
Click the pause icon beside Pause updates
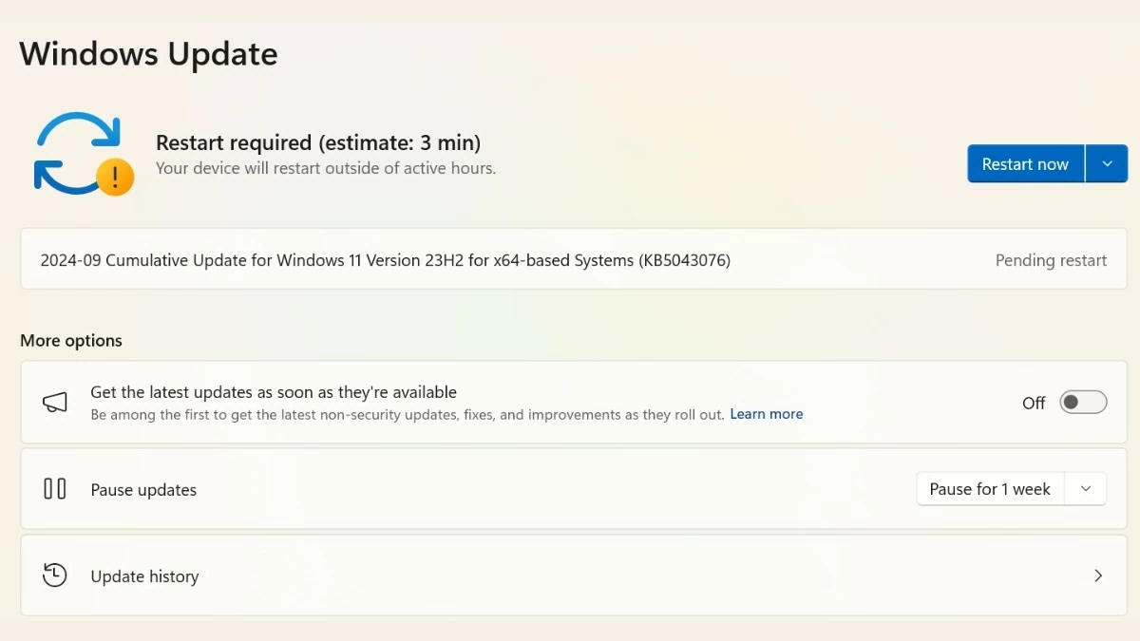[55, 489]
